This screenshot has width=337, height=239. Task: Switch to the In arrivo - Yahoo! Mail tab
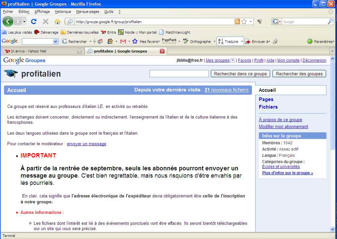coord(43,51)
